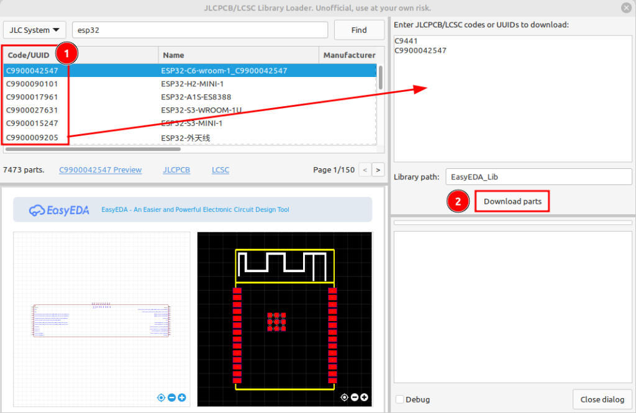Open the JLC System source dropdown
Viewport: 636px width, 413px height.
click(x=35, y=30)
